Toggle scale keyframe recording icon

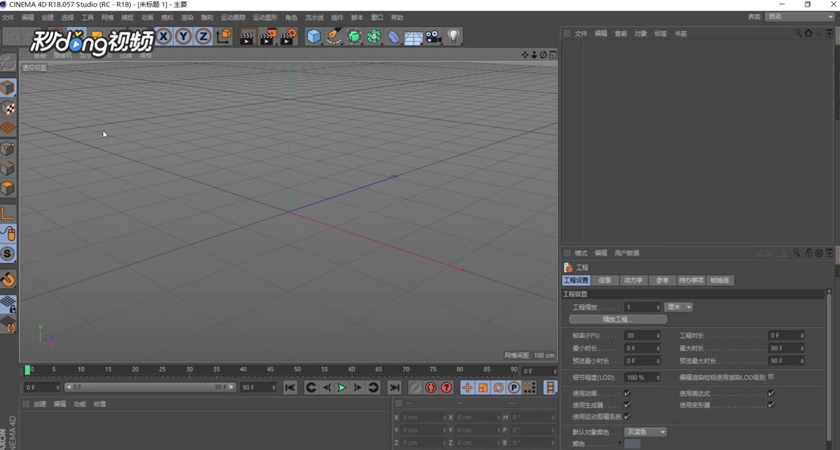click(x=483, y=388)
